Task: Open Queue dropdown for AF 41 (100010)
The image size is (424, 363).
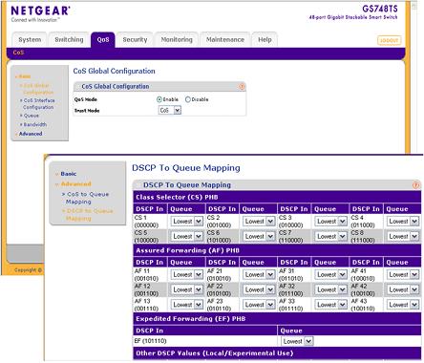Action: (403, 274)
